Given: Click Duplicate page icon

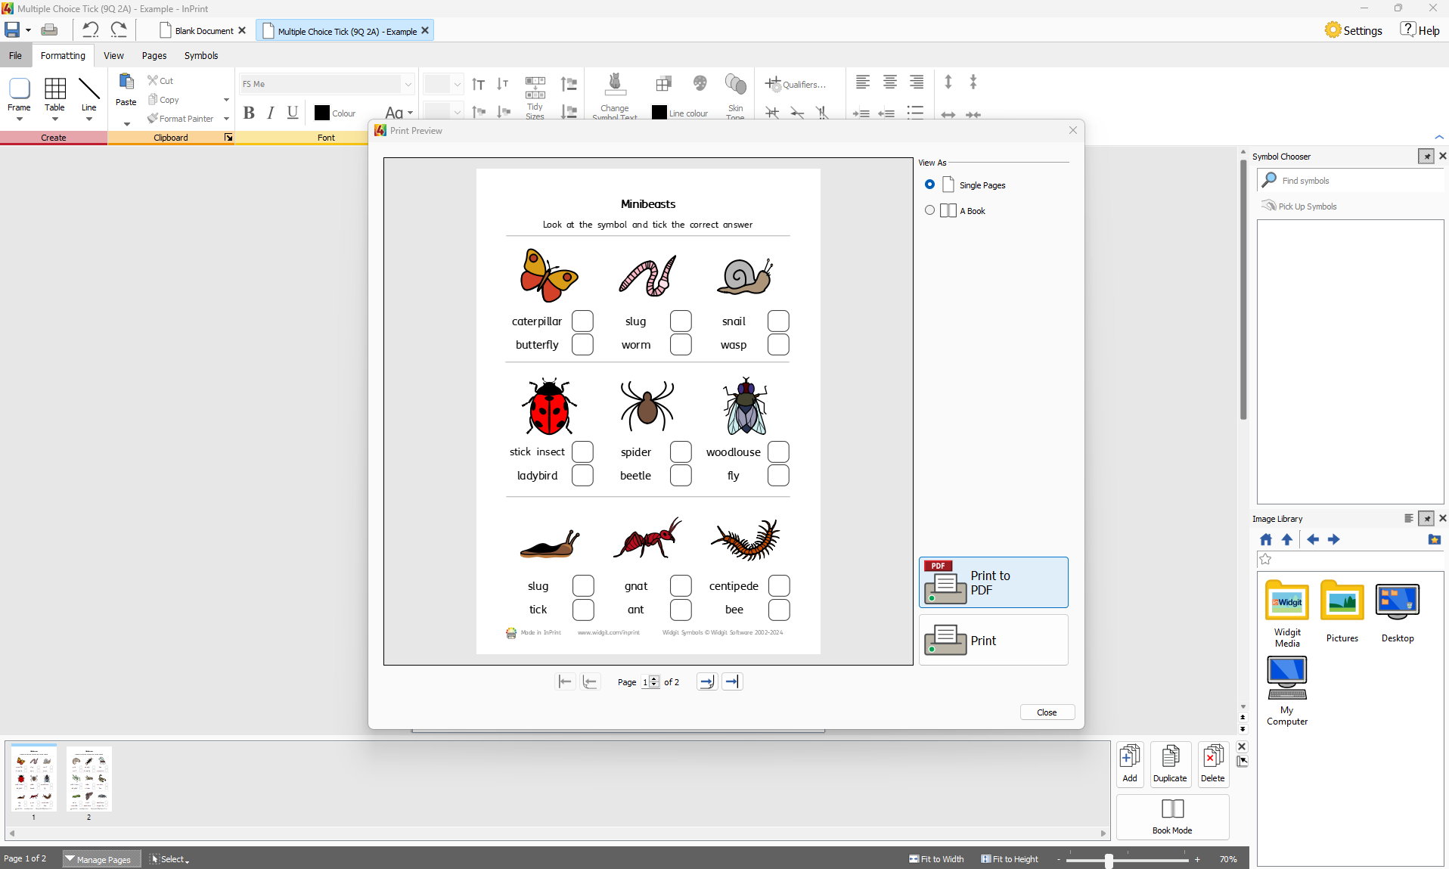Looking at the screenshot, I should point(1170,764).
